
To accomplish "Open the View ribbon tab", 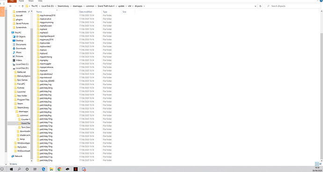I will pyautogui.click(x=40, y=1).
